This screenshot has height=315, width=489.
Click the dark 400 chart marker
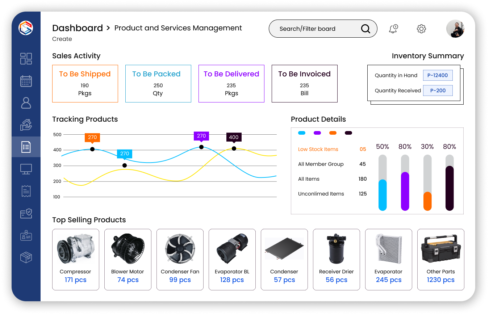point(234,138)
